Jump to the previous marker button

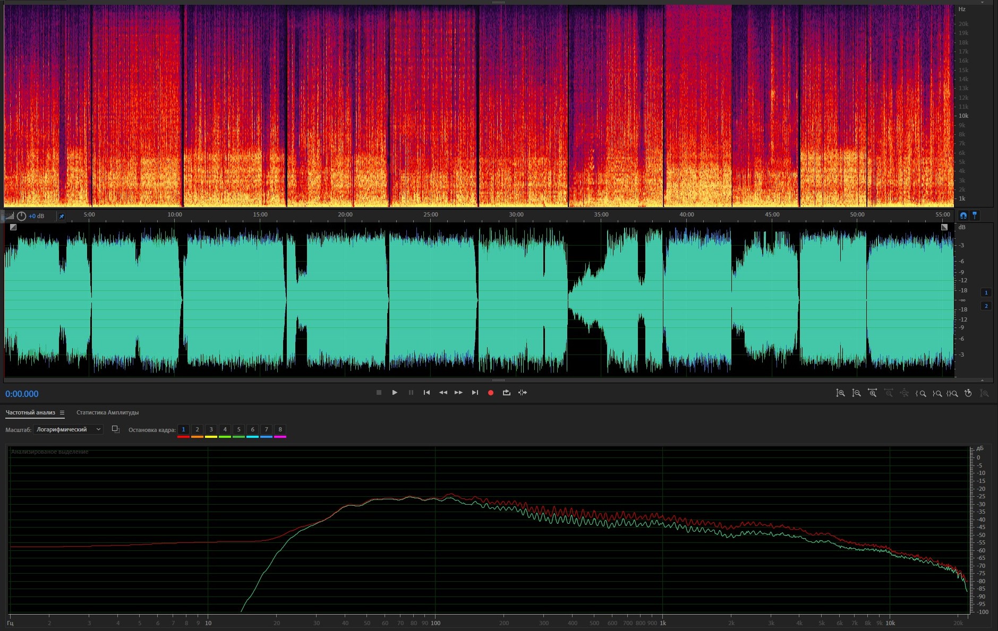[x=427, y=393]
